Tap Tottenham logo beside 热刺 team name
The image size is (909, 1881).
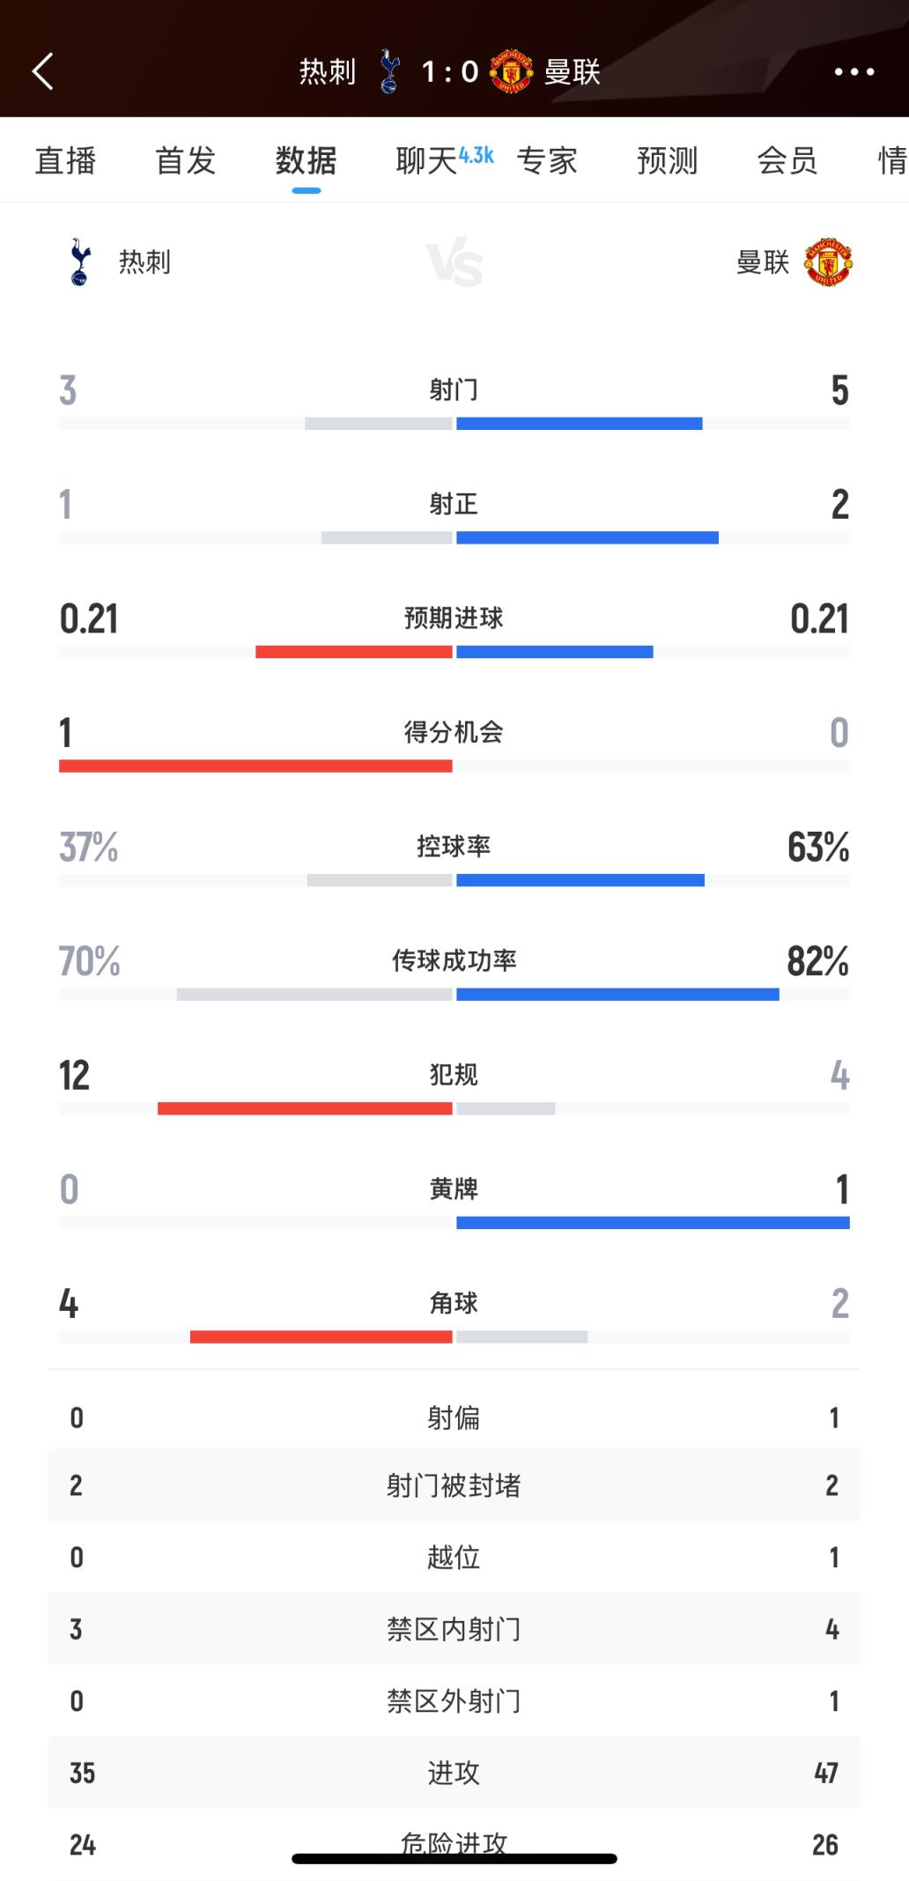pyautogui.click(x=79, y=262)
